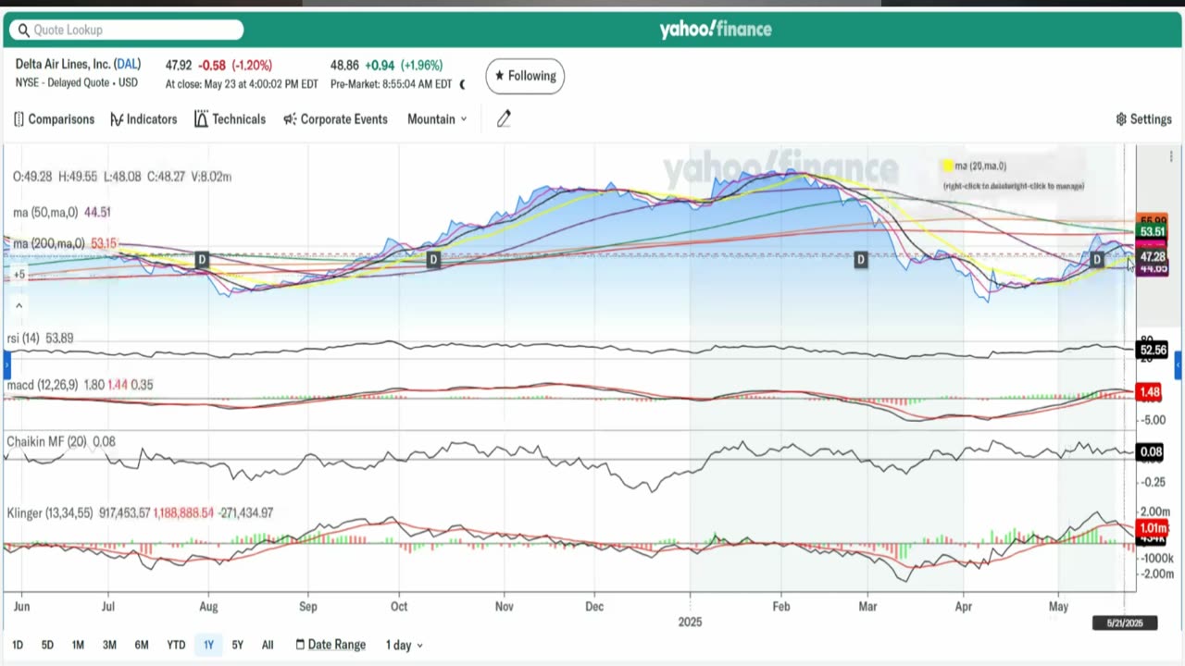Image resolution: width=1185 pixels, height=666 pixels.
Task: Click the 1.01m Klinger axis value label
Action: (1153, 528)
